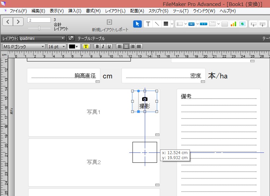Go to previous layout arrow
The image size is (270, 196).
click(8, 22)
